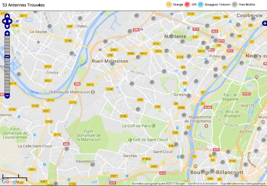This screenshot has height=186, width=267.
Task: Click the Garches town label
Action: point(130,156)
